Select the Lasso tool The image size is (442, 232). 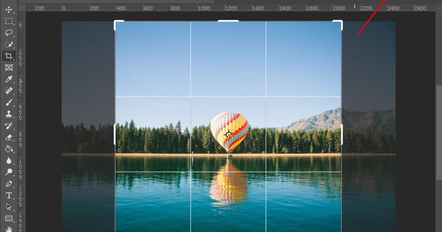click(10, 33)
